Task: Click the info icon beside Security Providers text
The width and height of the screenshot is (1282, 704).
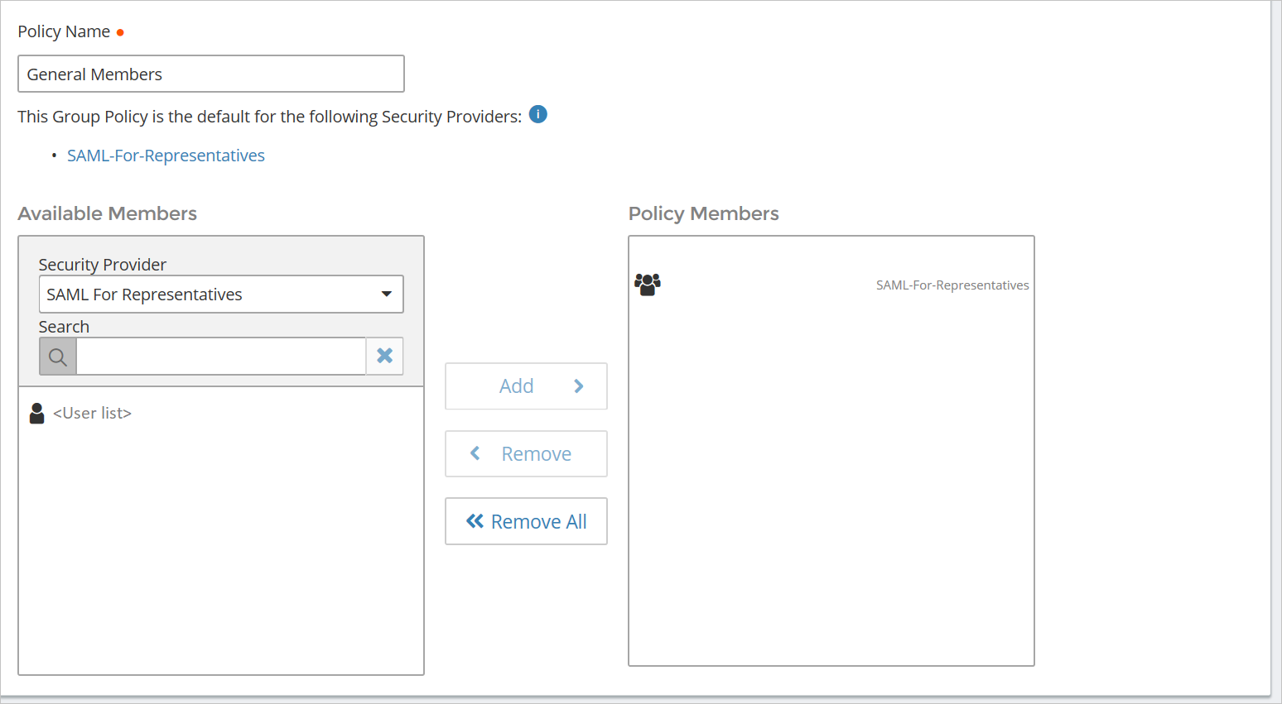Action: click(x=538, y=115)
